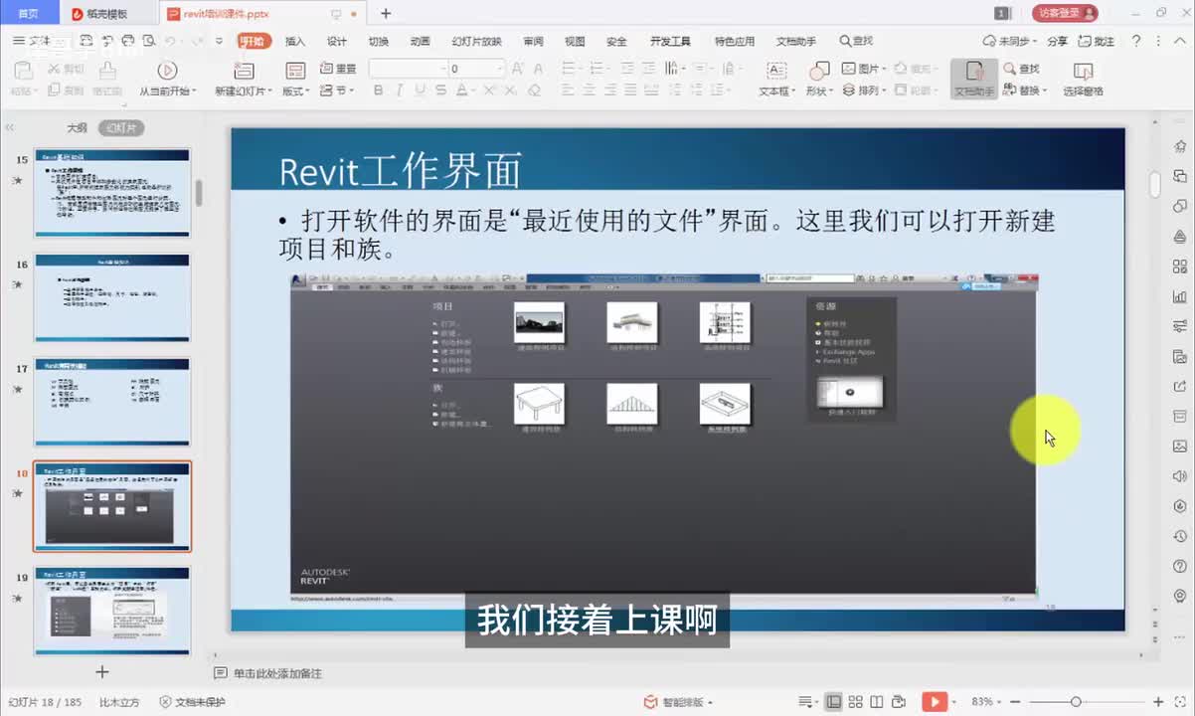
Task: Open the 83% zoom level dropdown
Action: click(988, 702)
